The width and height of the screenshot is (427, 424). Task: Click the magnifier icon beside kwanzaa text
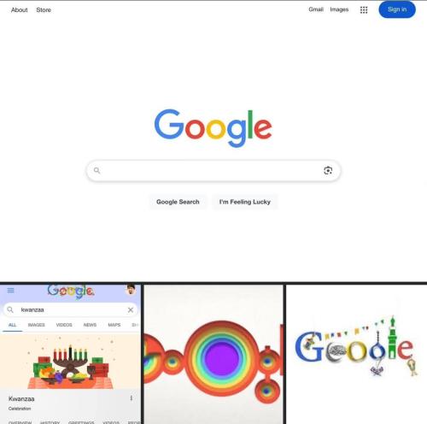[10, 309]
